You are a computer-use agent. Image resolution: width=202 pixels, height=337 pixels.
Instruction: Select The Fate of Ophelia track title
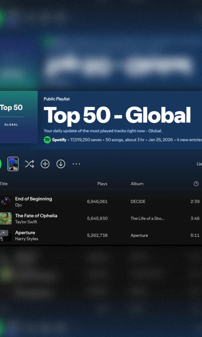(x=36, y=216)
